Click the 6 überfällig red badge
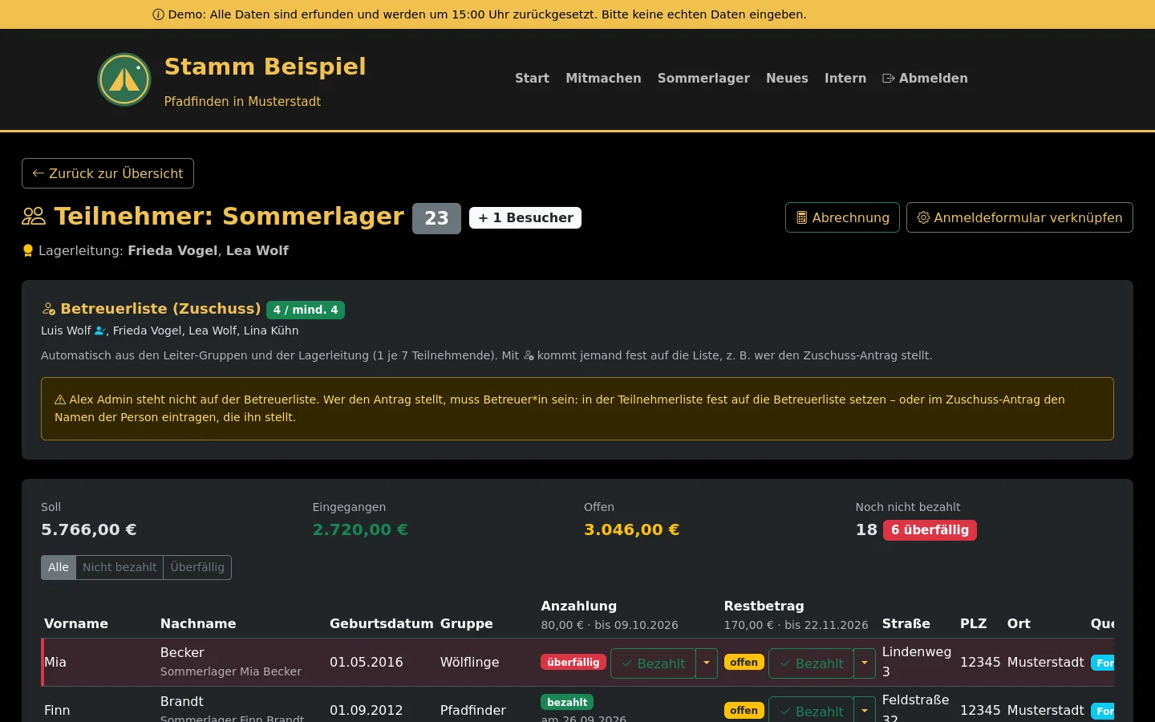 [x=930, y=530]
